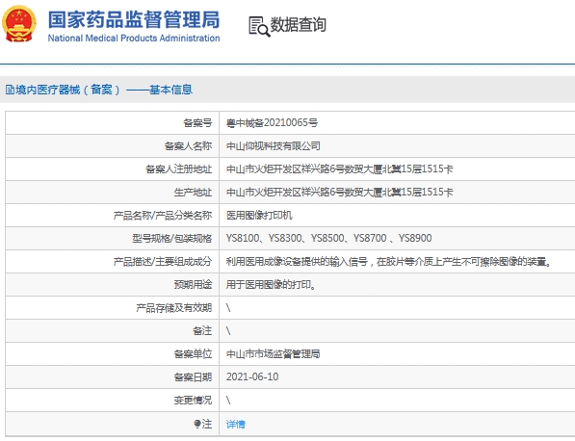Click 国家药品监督管理局 site title
The height and width of the screenshot is (441, 575).
[134, 19]
